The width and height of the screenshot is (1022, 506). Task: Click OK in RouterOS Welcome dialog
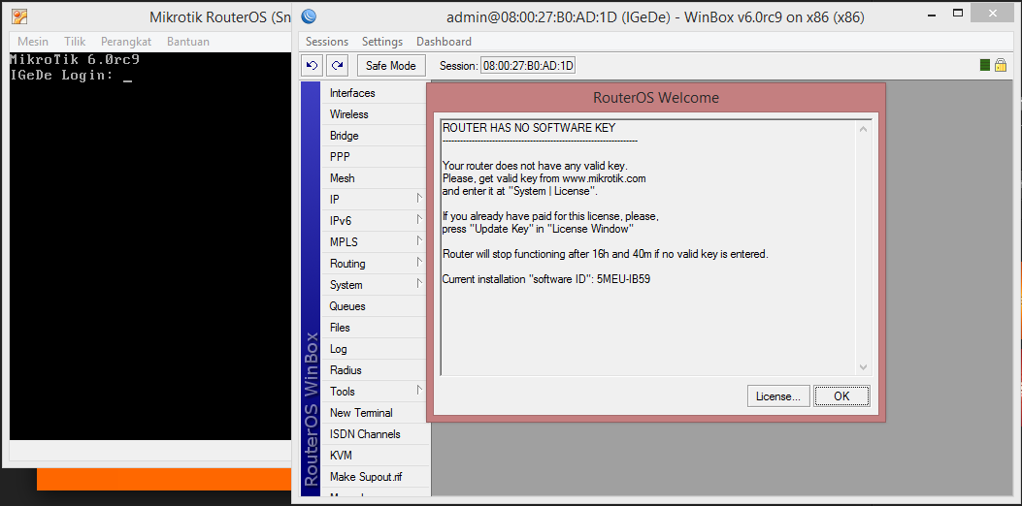point(841,395)
